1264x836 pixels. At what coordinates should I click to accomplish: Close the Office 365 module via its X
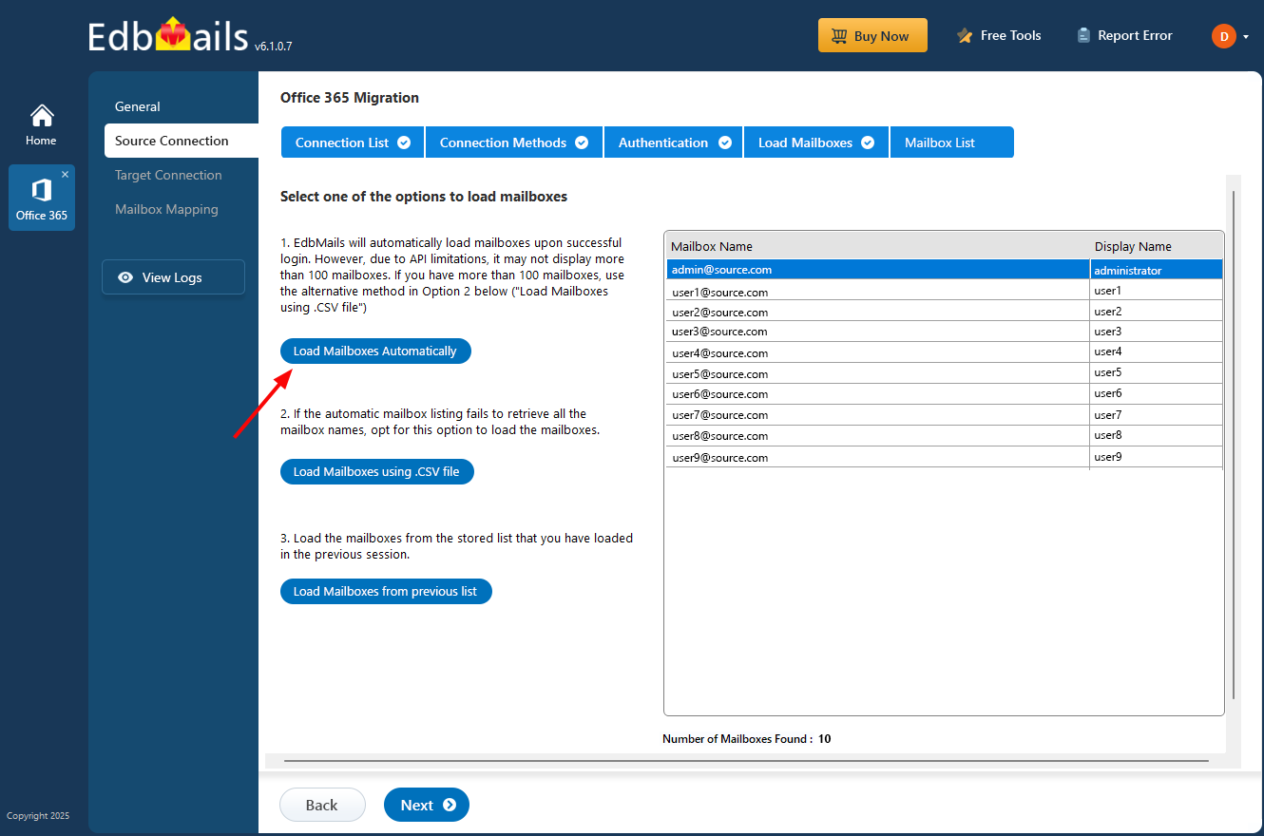[66, 174]
